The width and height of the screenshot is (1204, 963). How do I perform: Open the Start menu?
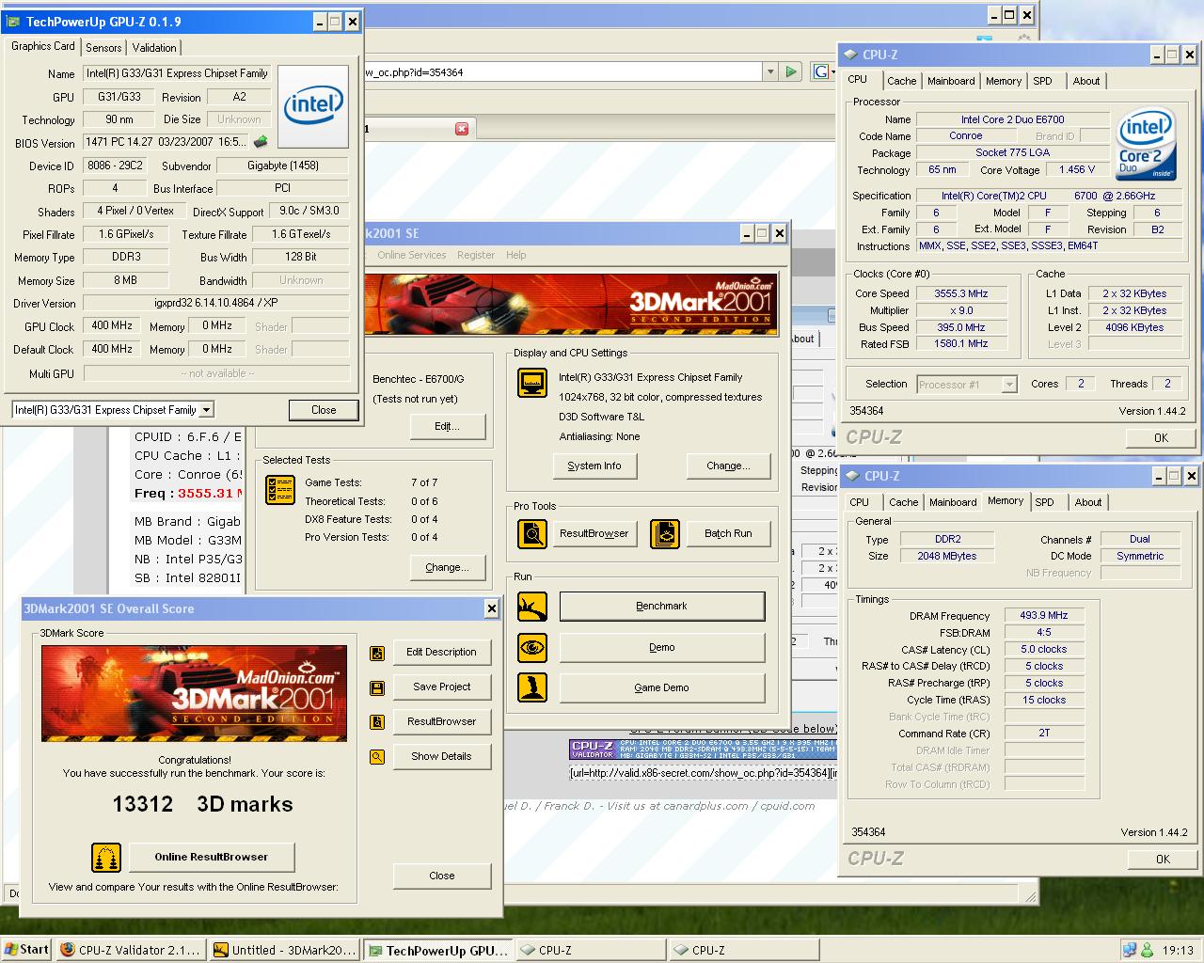(x=25, y=950)
